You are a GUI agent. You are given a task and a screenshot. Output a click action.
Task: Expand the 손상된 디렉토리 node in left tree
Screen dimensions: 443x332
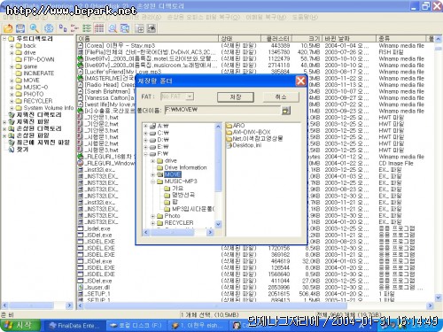click(4, 129)
